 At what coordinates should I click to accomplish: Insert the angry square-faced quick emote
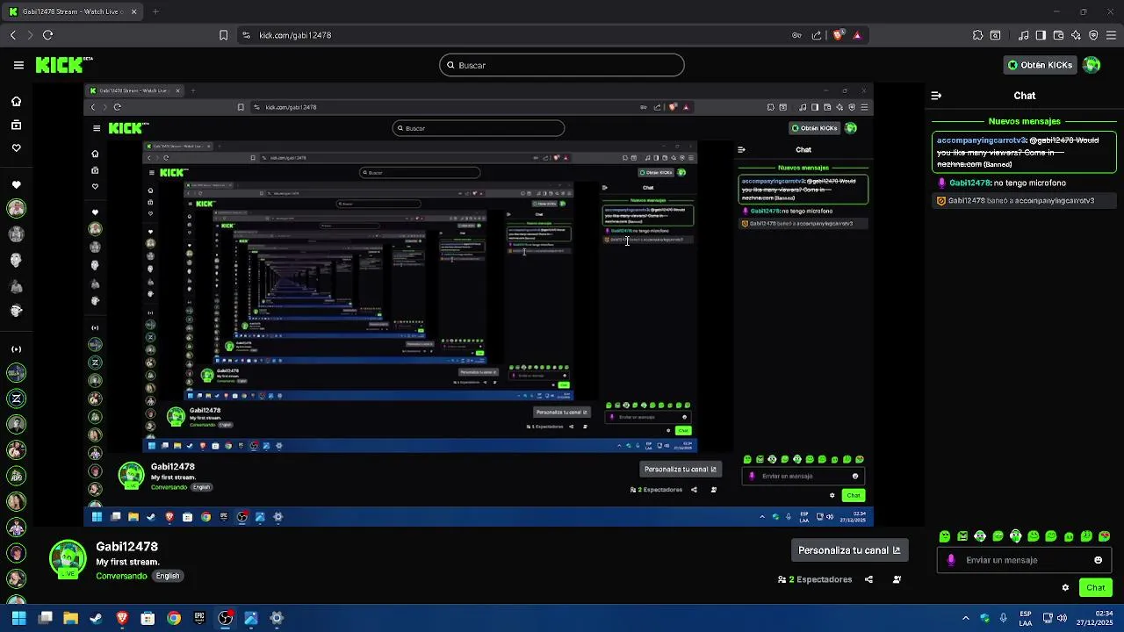pos(962,536)
